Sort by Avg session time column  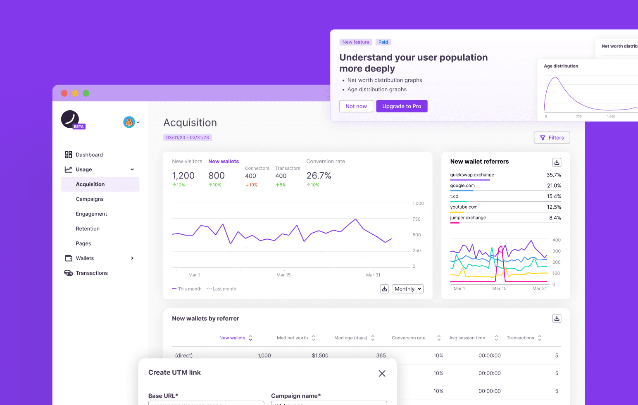pyautogui.click(x=474, y=338)
